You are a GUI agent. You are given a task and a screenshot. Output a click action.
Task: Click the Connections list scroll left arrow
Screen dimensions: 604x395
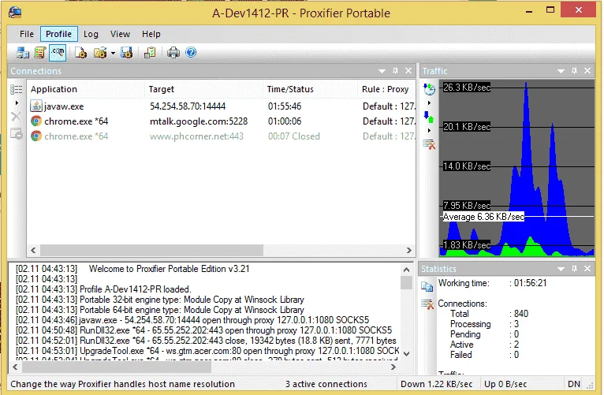33,250
